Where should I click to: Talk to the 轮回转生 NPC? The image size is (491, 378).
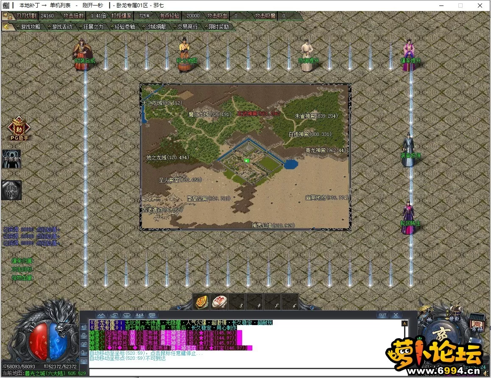coord(409,218)
